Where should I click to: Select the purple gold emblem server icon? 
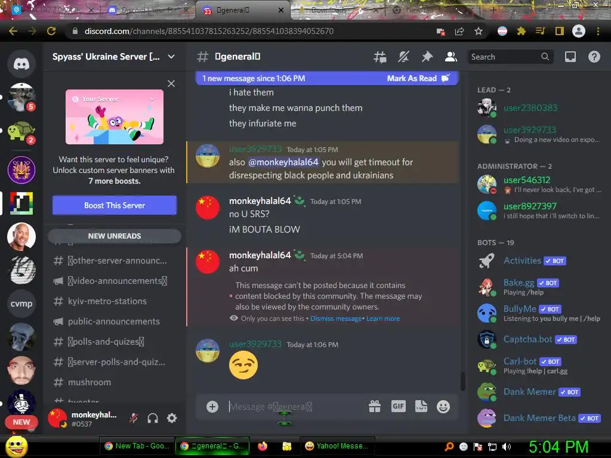pos(21,170)
